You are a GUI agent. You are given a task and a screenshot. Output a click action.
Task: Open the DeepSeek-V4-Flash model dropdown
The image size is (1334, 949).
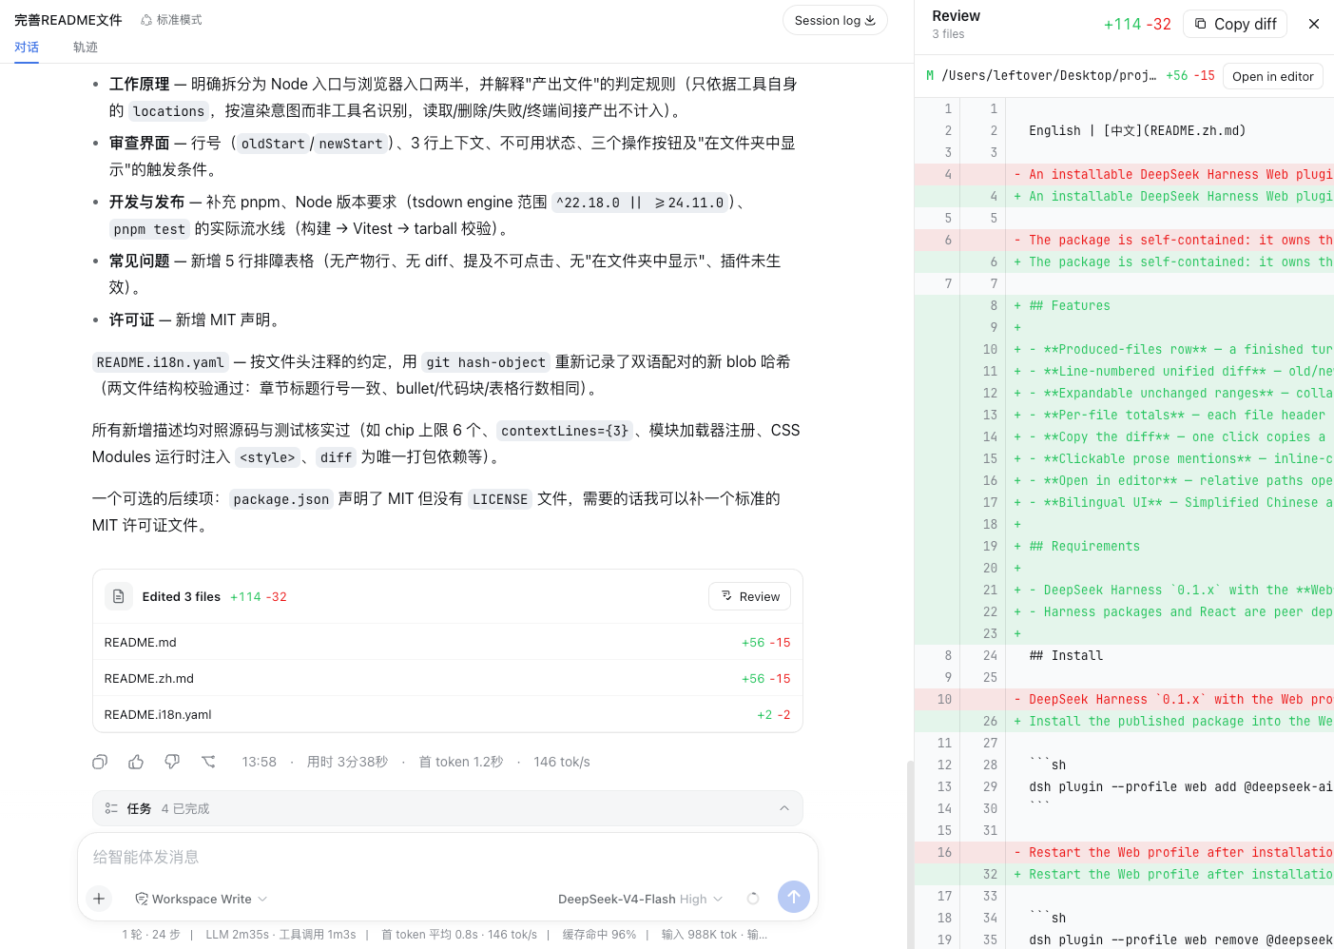pyautogui.click(x=640, y=899)
